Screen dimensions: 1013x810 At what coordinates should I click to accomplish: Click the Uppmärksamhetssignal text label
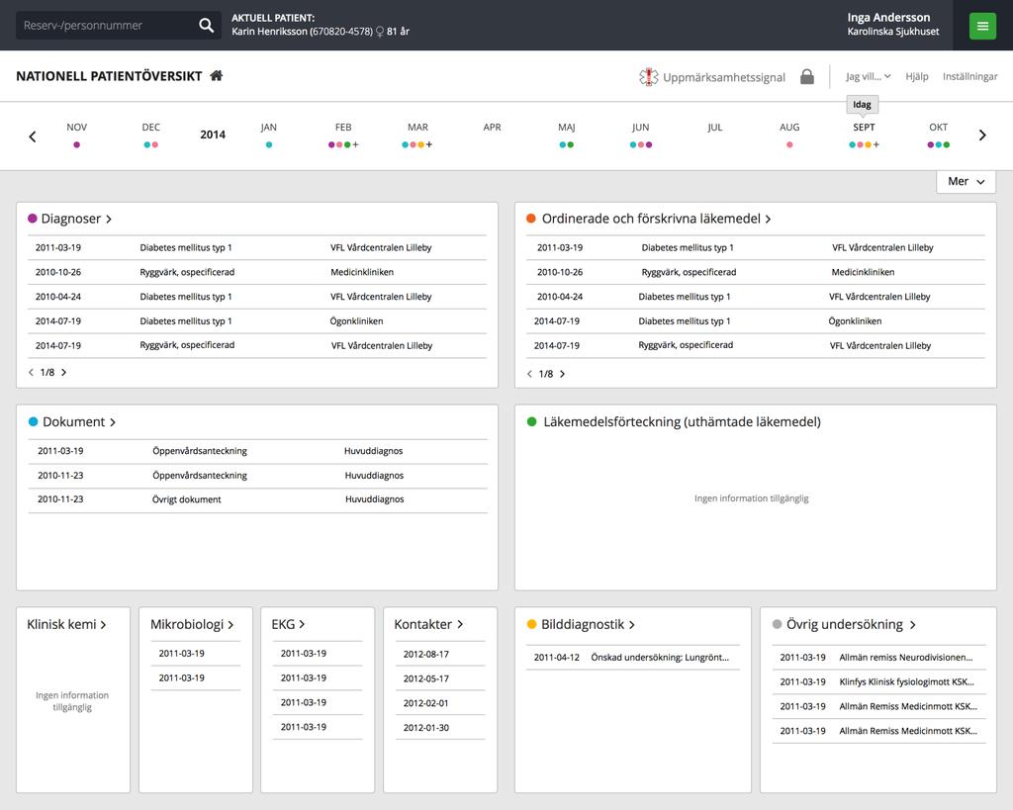point(723,77)
